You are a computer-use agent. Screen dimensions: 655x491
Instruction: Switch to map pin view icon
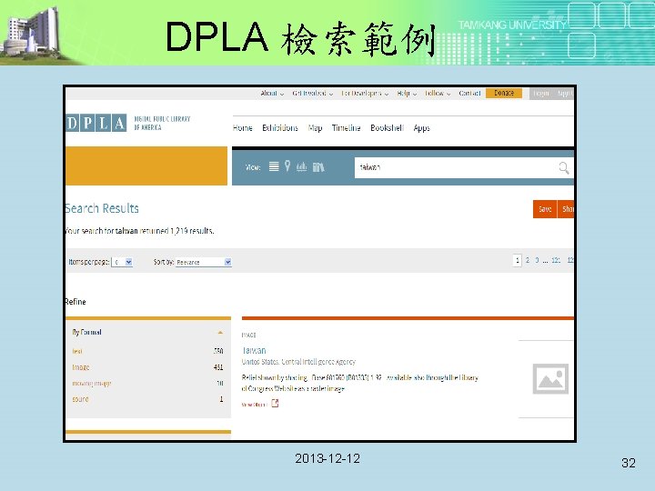[x=287, y=166]
